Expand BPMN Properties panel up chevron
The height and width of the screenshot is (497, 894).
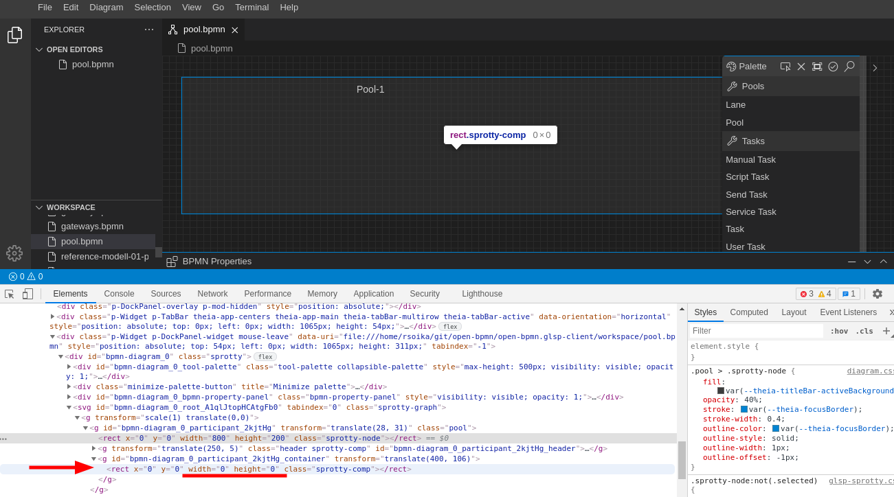click(884, 262)
